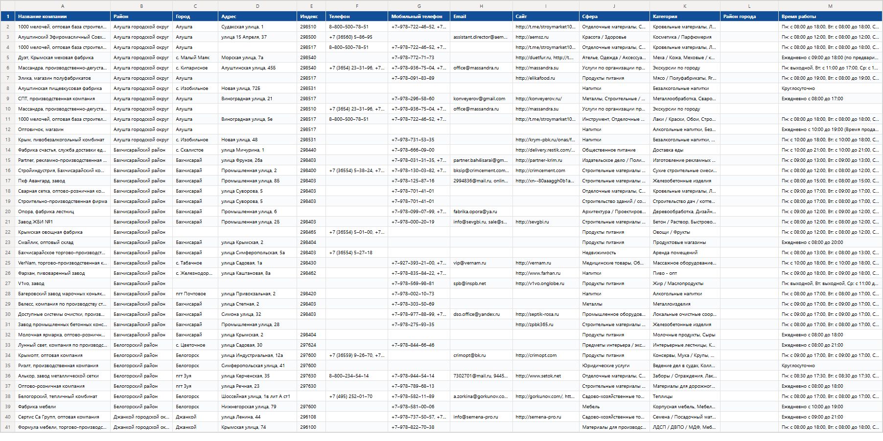This screenshot has width=883, height=441.
Task: Select column M by its letter header
Action: (830, 6)
